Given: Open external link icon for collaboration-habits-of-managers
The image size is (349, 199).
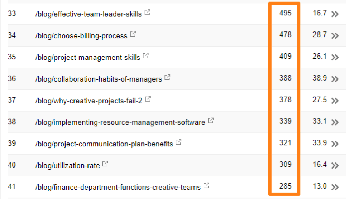Looking at the screenshot, I should pos(168,78).
